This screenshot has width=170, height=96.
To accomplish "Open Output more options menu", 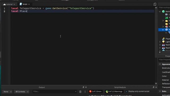I will [x=85, y=92].
